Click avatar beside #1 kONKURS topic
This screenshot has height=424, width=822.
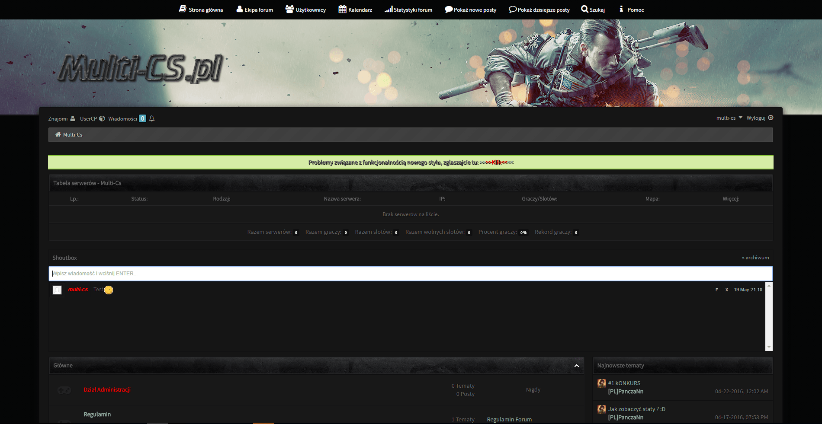602,383
